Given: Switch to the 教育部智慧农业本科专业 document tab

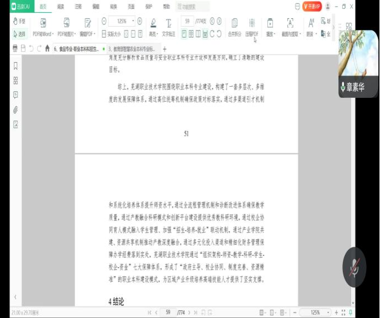Looking at the screenshot, I should coord(133,49).
